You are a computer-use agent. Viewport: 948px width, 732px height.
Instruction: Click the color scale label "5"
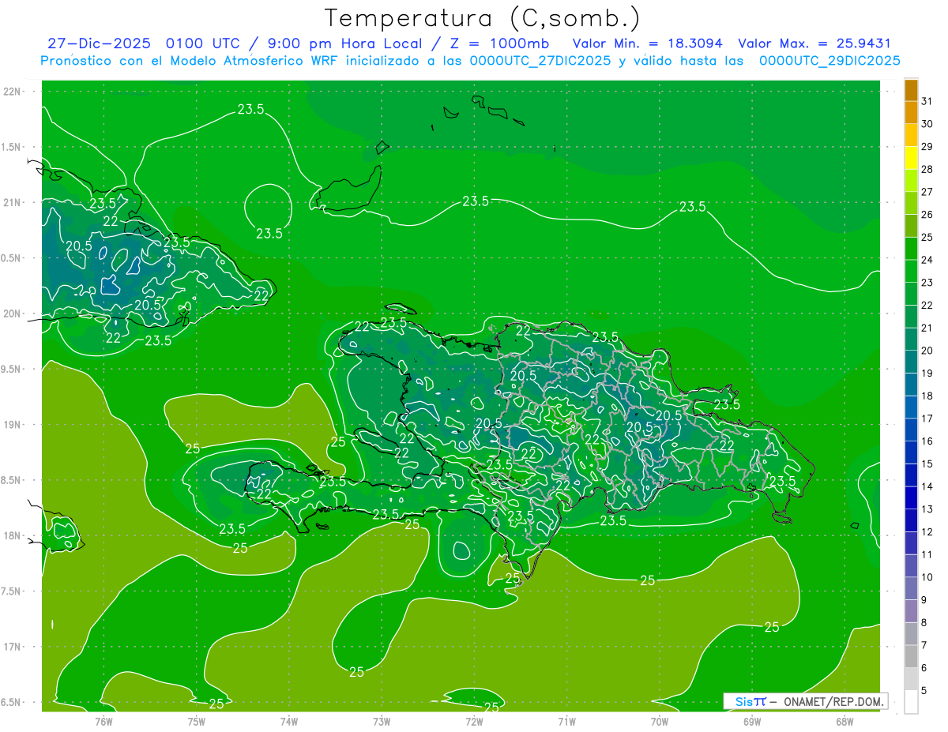[924, 691]
